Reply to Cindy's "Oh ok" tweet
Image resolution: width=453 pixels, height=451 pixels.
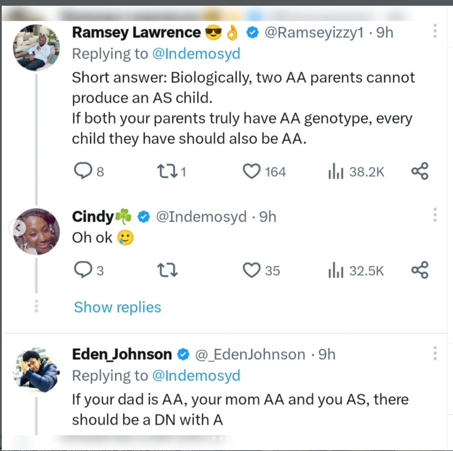tap(84, 270)
